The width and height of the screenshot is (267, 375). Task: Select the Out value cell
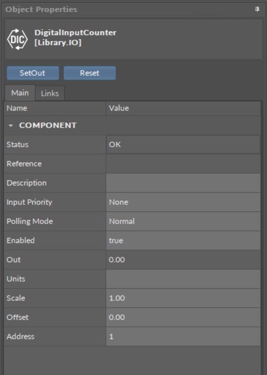point(183,260)
